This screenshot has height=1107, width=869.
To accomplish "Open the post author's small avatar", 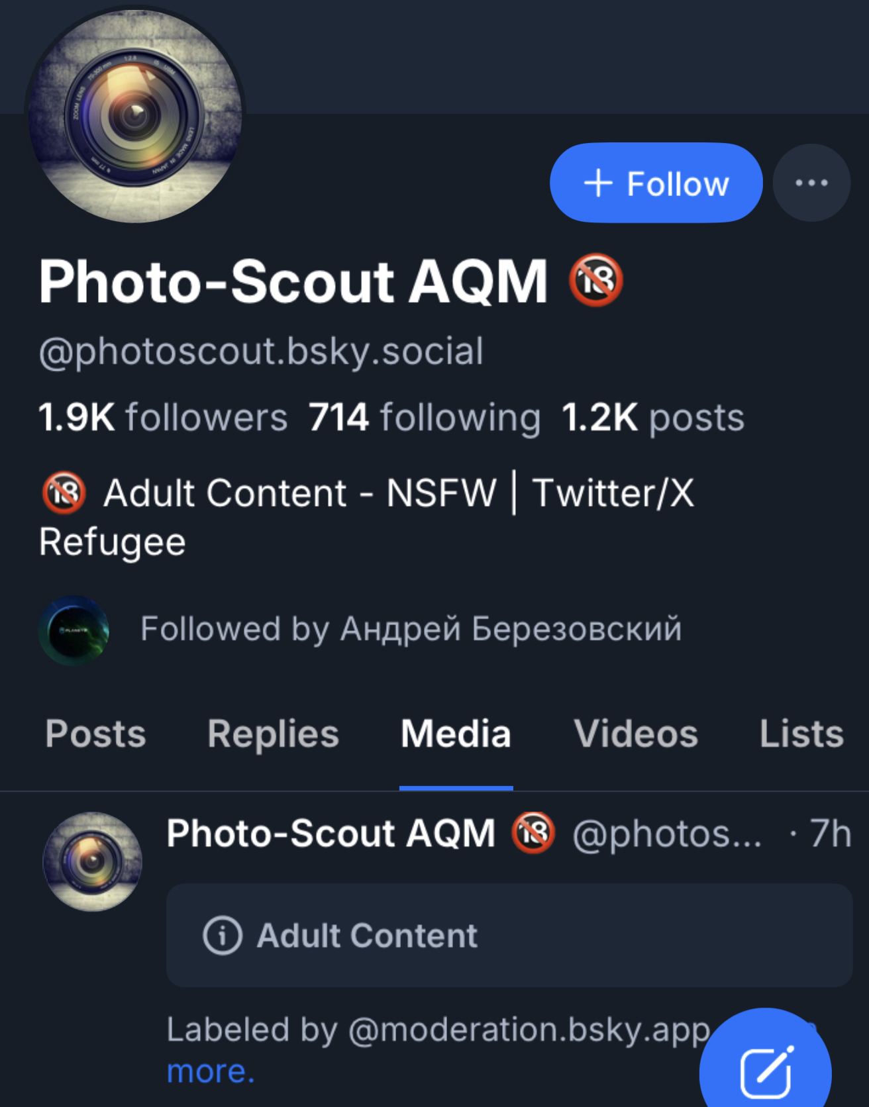I will click(92, 861).
